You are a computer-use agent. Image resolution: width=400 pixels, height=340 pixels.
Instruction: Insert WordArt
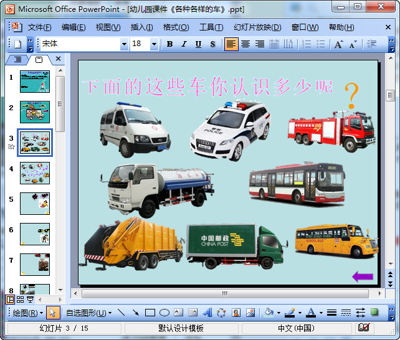[207, 313]
